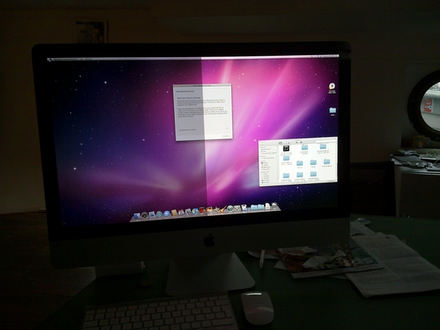Viewport: 440px width, 330px height.
Task: Open iChat from the Dock
Action: 166,213
